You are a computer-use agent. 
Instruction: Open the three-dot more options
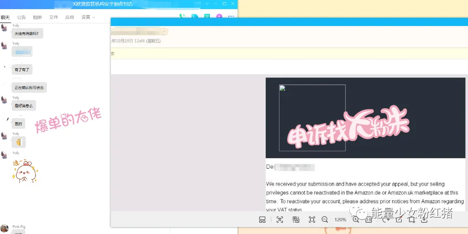[x=231, y=16]
